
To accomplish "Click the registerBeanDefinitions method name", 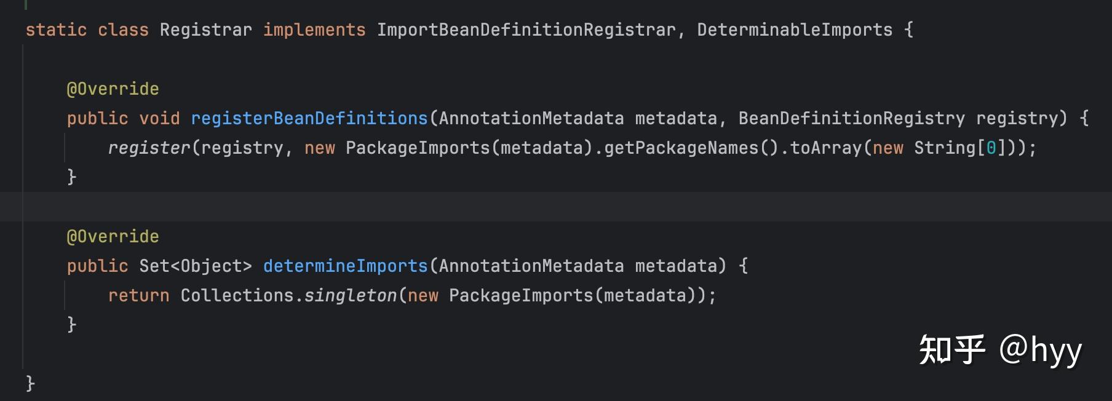I will [309, 118].
